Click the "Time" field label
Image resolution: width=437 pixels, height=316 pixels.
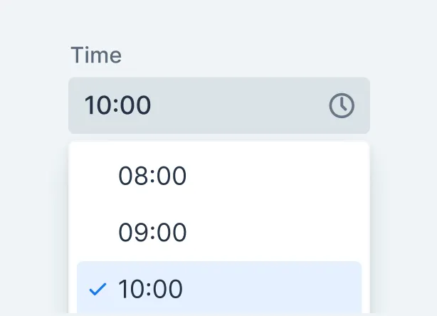96,56
